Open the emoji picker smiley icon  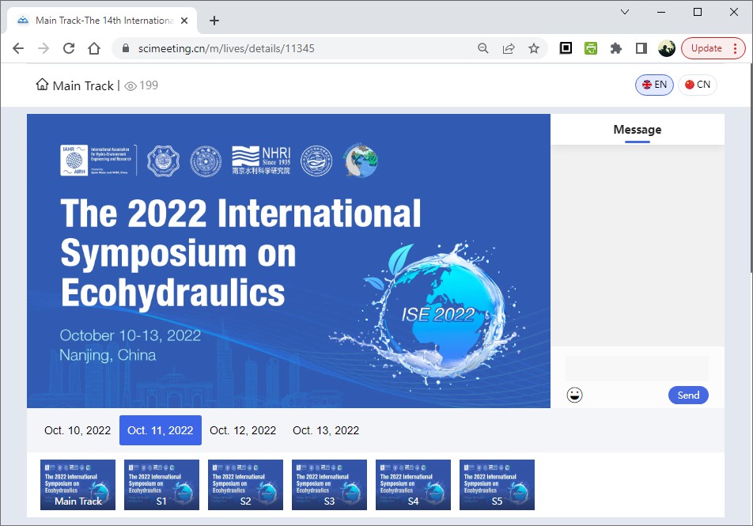[x=575, y=395]
